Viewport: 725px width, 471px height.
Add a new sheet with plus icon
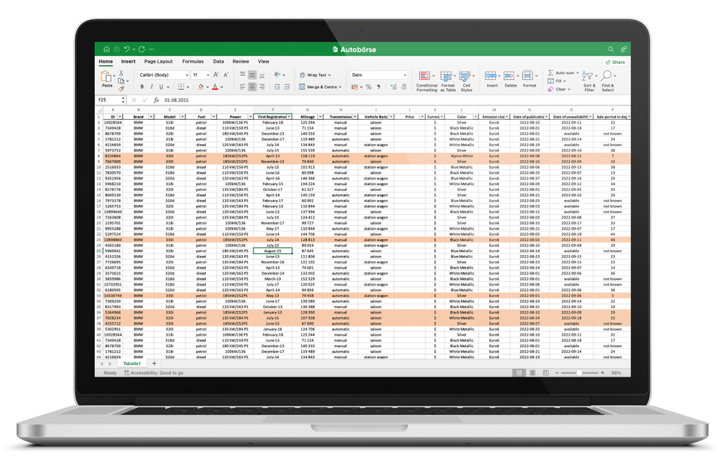[x=154, y=364]
